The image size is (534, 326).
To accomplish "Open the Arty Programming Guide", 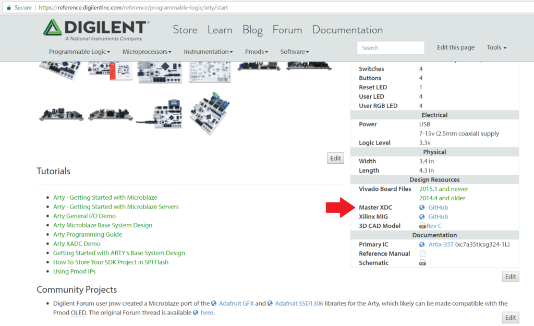I will pos(88,234).
